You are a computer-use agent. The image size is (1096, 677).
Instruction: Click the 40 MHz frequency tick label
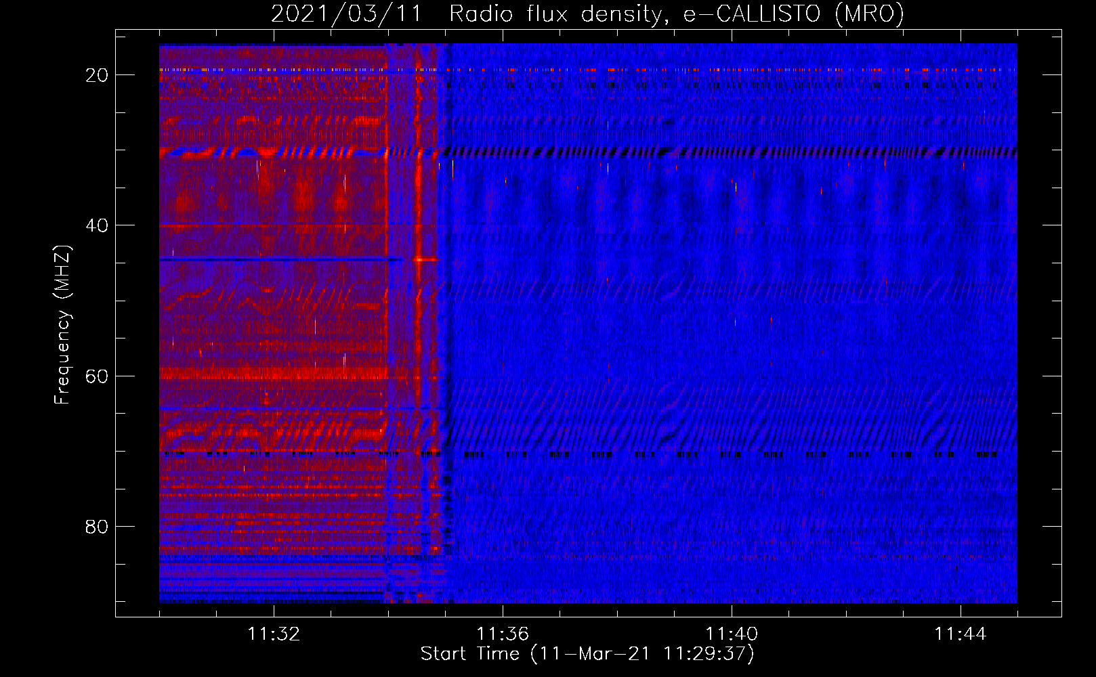tap(97, 225)
